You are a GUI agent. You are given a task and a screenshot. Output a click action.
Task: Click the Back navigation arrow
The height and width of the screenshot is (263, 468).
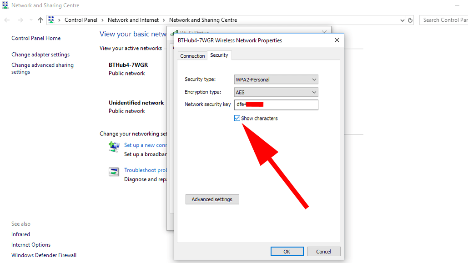point(7,20)
